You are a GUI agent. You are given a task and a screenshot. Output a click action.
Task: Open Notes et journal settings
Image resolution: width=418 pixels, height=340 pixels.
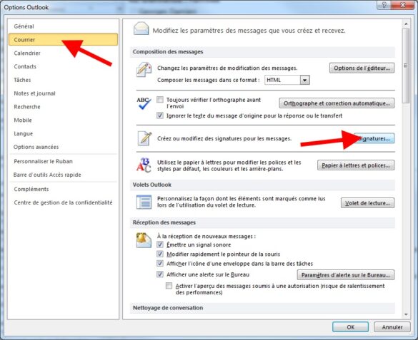[63, 93]
